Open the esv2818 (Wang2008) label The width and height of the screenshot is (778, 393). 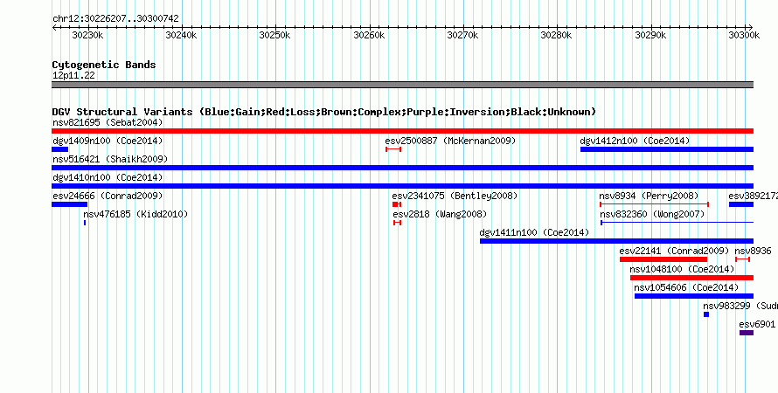point(440,214)
